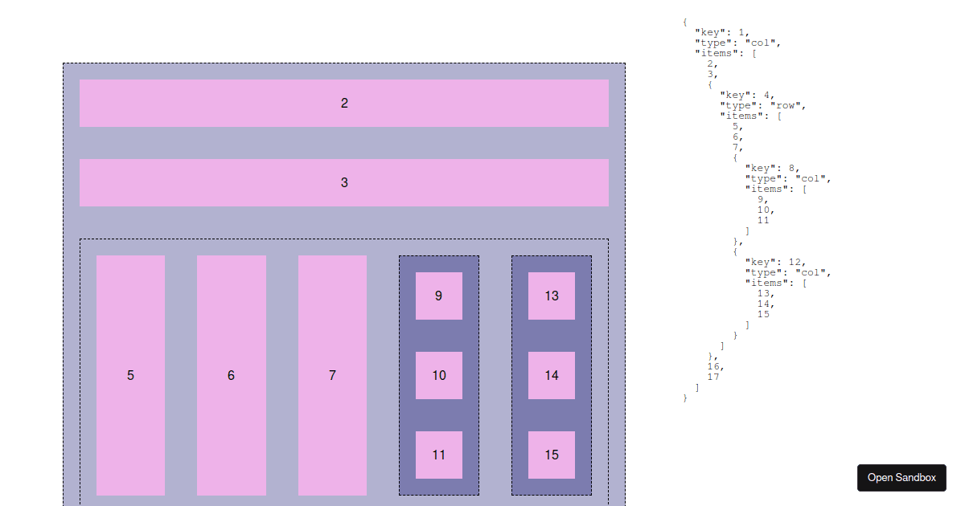965x506 pixels.
Task: Select the pink bar labeled 3
Action: point(344,182)
